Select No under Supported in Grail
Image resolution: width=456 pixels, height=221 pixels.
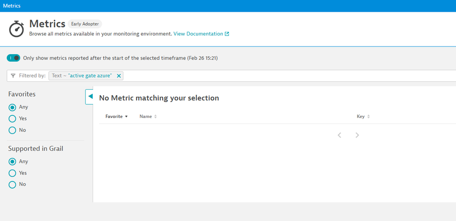(x=12, y=185)
